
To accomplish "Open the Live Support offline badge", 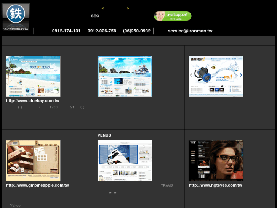I will point(173,16).
